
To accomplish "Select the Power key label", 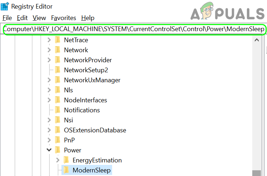I will [x=73, y=150].
